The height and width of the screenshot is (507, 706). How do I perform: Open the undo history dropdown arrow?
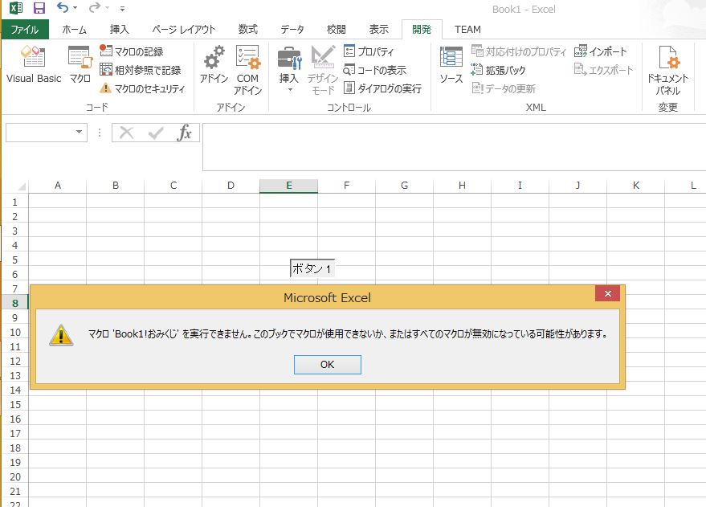75,8
